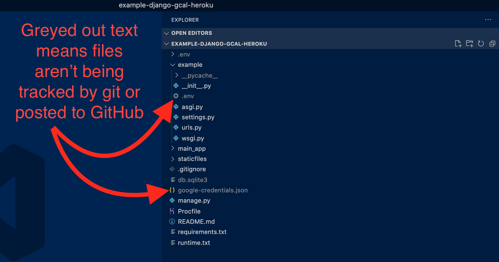Viewport: 499px width, 262px height.
Task: Open the asgi.py file
Action: (x=192, y=107)
